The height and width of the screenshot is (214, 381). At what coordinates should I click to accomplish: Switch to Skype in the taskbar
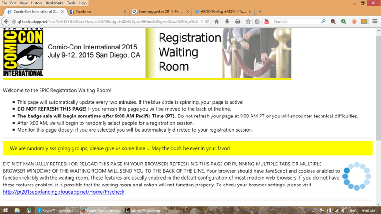point(57,210)
